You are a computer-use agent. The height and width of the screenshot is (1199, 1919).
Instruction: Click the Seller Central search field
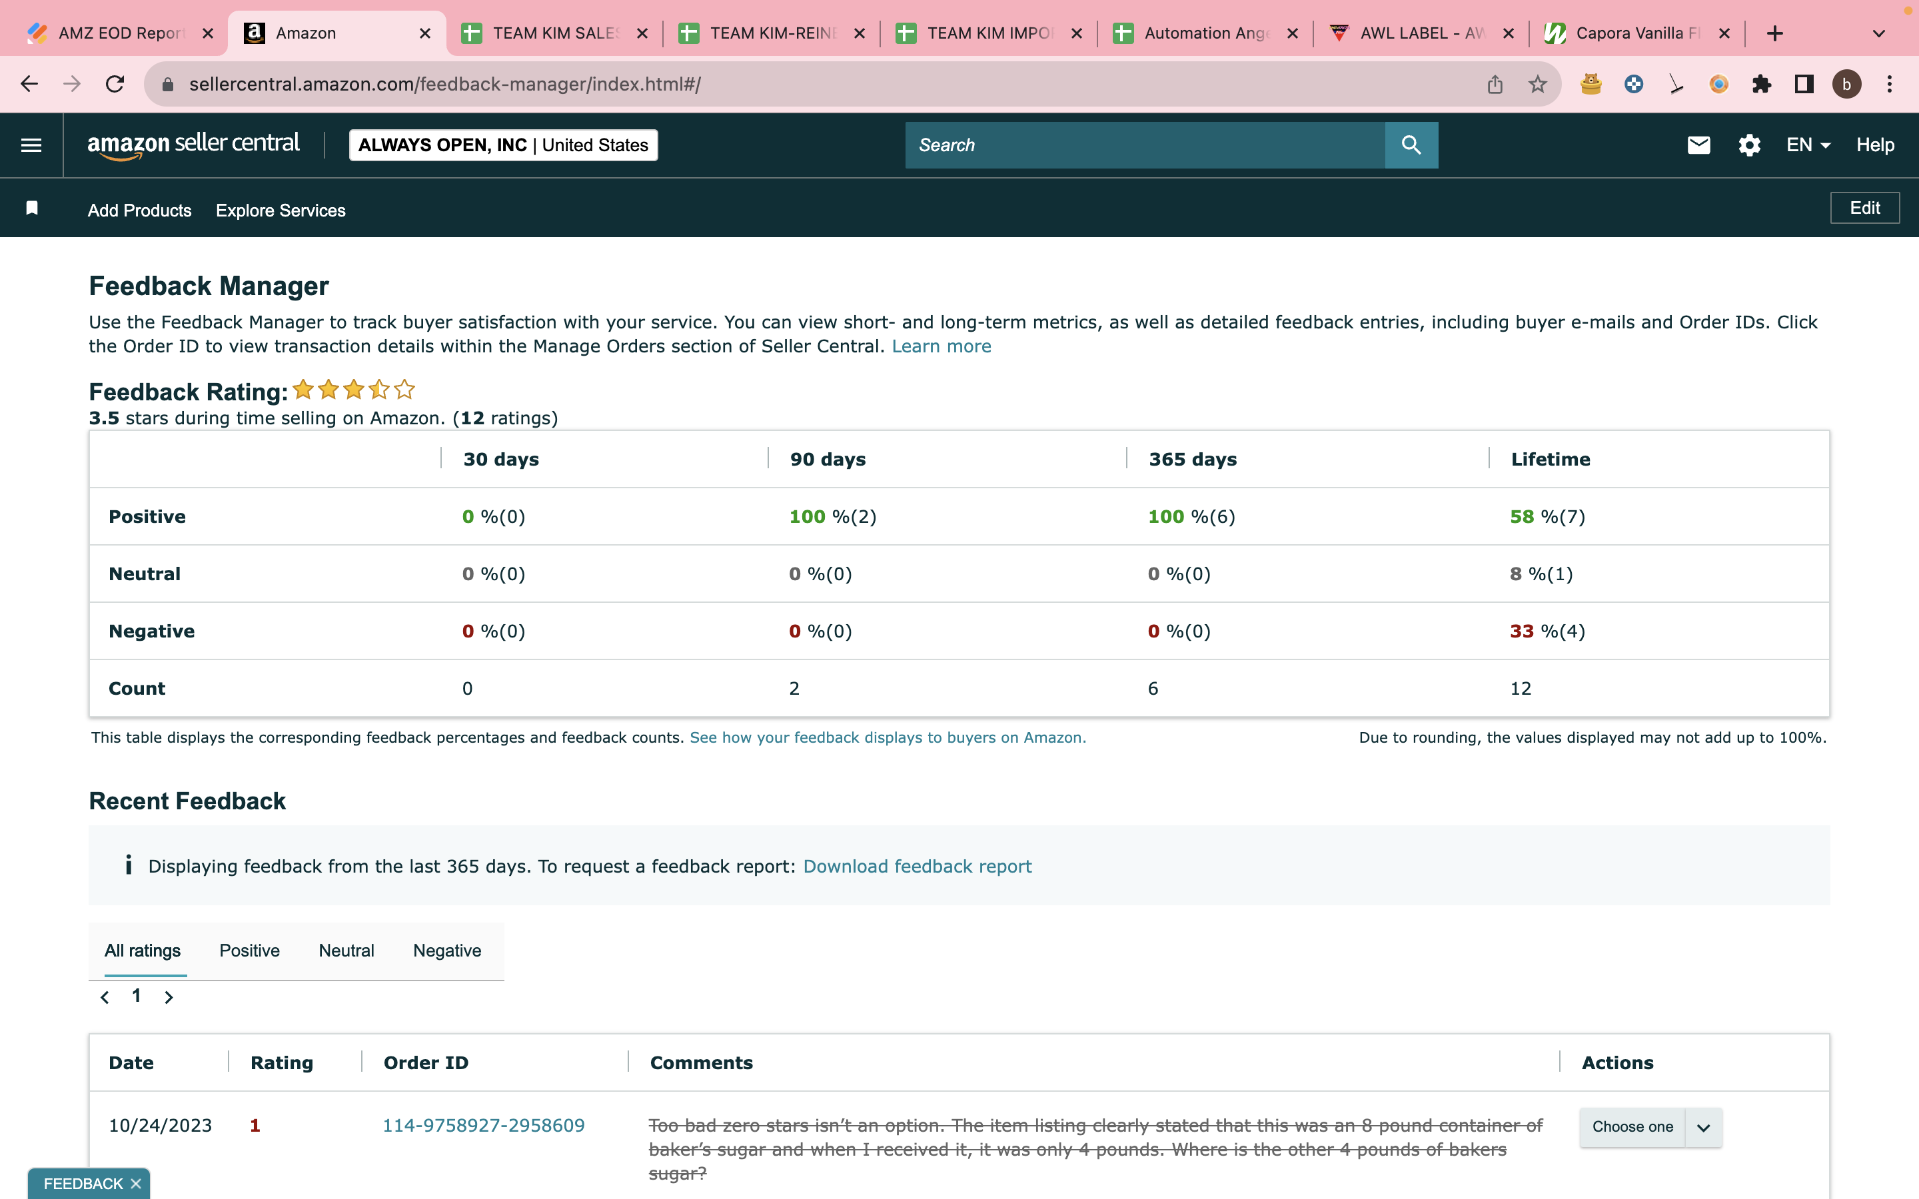tap(1145, 145)
